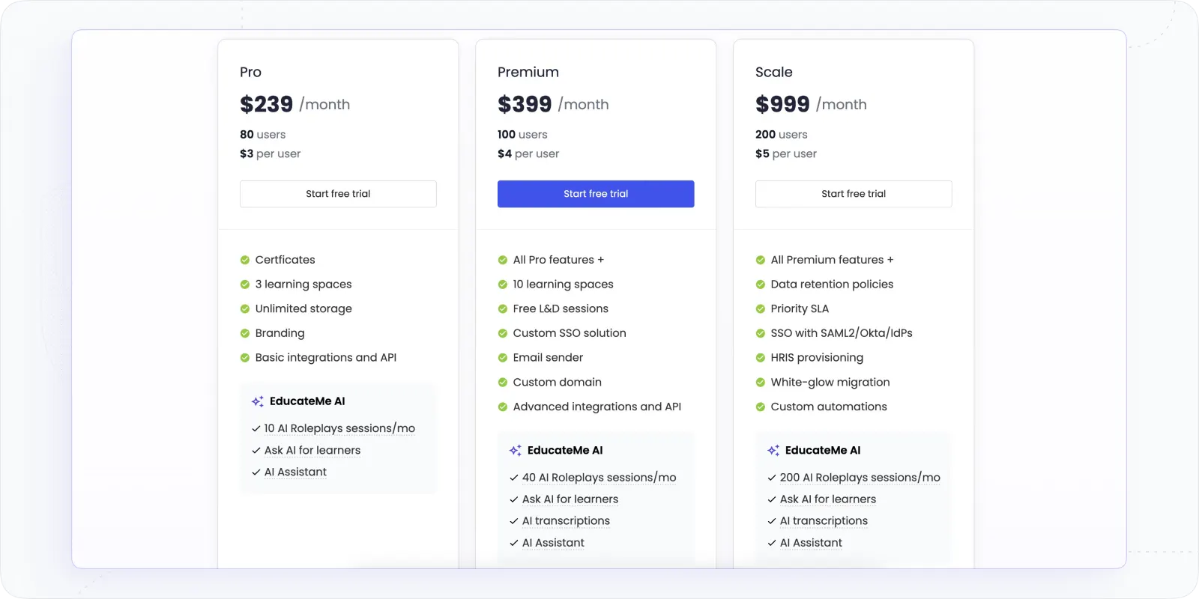Click the checkmark before AI Assistant in Pro
This screenshot has height=599, width=1199.
click(254, 472)
